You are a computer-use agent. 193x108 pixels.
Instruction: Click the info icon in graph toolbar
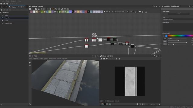(39, 9)
